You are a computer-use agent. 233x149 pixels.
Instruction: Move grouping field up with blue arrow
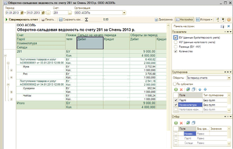(200, 90)
